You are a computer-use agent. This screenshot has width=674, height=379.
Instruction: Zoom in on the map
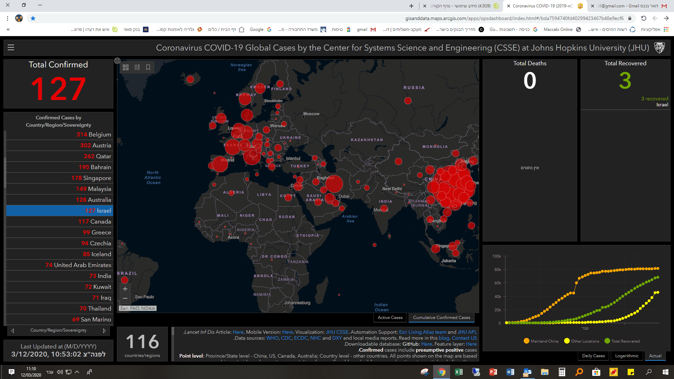(125, 289)
